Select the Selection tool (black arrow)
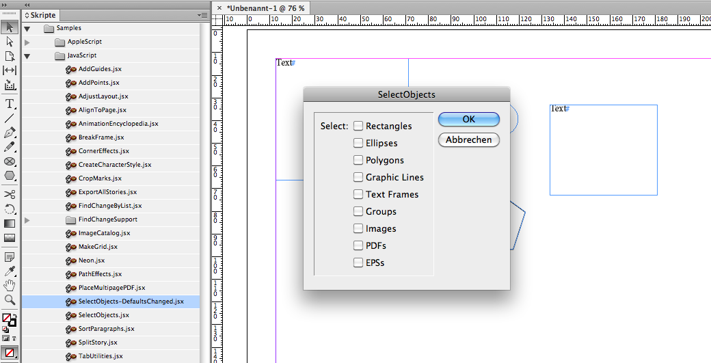The height and width of the screenshot is (363, 711). click(x=10, y=27)
